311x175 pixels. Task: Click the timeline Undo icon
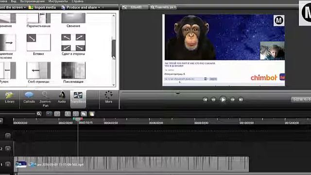click(x=49, y=114)
